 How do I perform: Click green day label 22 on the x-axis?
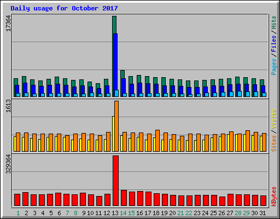coord(189,213)
